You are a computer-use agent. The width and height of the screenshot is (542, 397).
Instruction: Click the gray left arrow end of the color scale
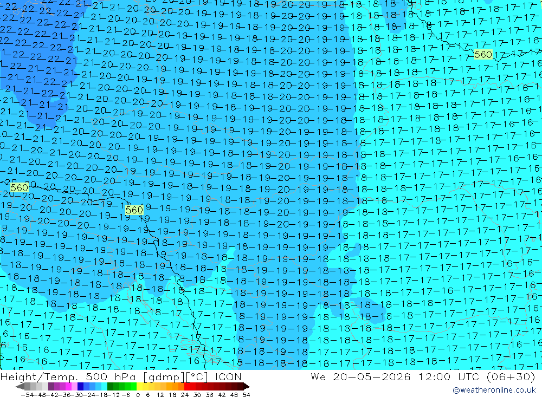coord(20,387)
